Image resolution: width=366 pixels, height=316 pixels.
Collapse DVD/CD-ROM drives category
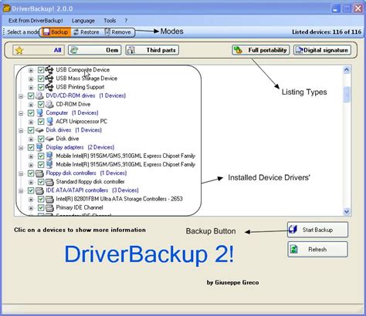coord(21,96)
